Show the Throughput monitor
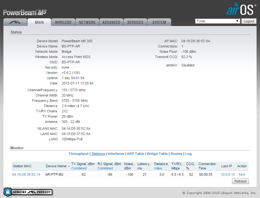The width and height of the screenshot is (260, 198). (79, 154)
